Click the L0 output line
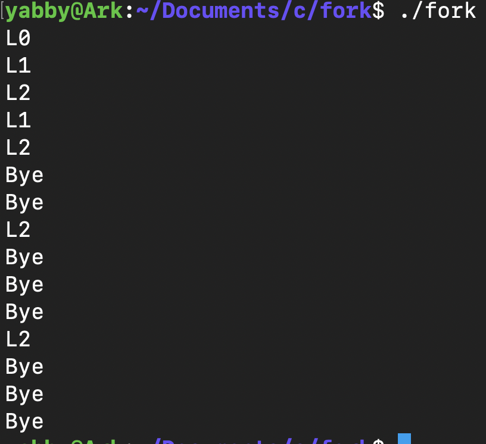The width and height of the screenshot is (486, 444). point(18,39)
